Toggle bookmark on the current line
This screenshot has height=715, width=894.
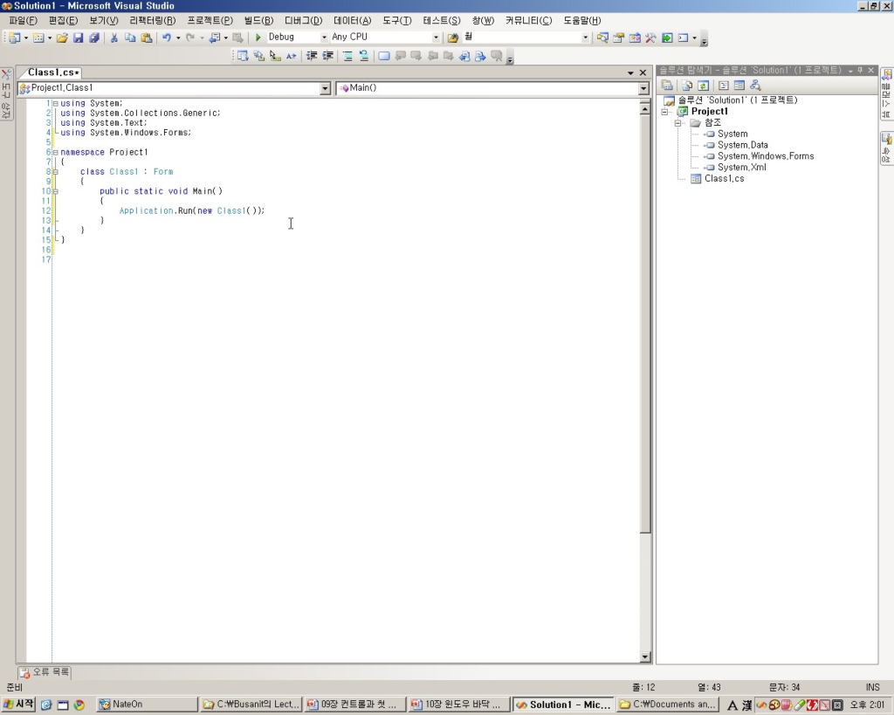pos(384,56)
